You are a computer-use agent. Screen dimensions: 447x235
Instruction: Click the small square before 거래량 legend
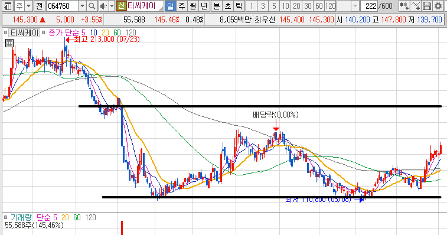(6, 218)
